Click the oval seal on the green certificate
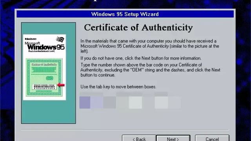Screen dimensions: 251x141 click(49, 78)
